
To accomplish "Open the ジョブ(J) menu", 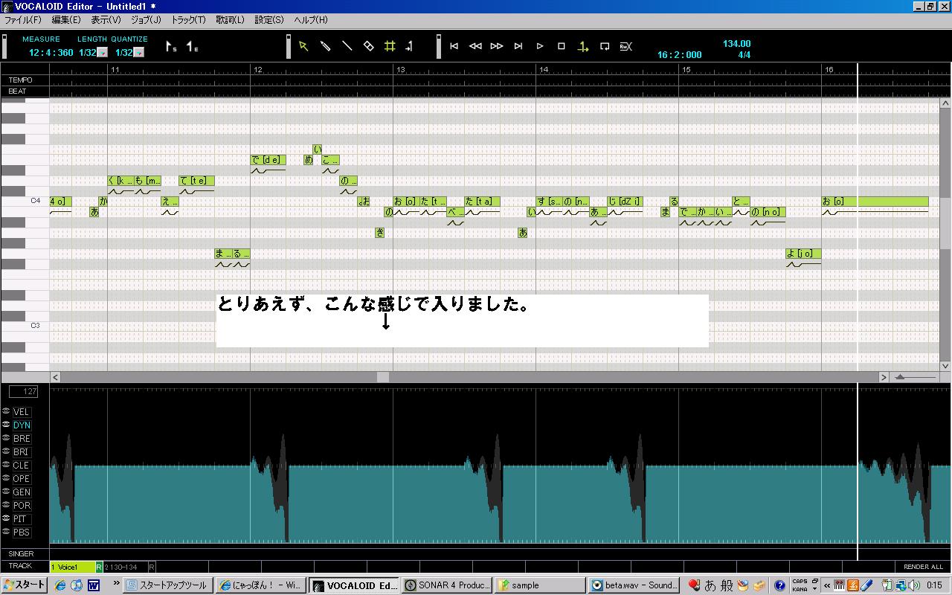I will pyautogui.click(x=146, y=20).
